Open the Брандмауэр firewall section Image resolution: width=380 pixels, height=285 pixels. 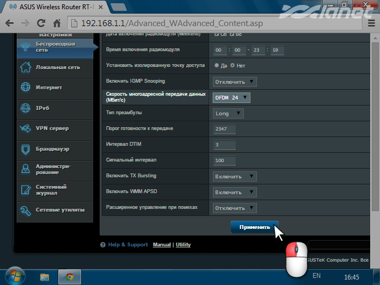coord(52,148)
